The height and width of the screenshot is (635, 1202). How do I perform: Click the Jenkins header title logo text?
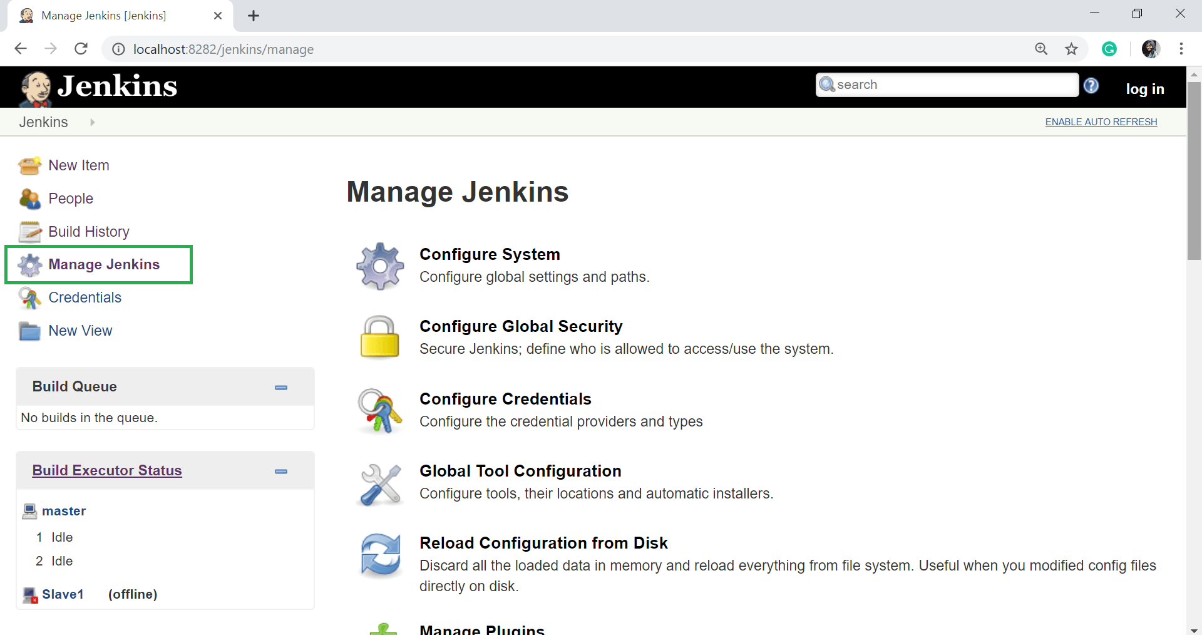tap(117, 86)
